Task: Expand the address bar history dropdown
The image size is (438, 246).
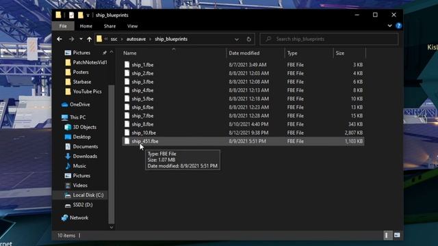Action: coord(237,40)
